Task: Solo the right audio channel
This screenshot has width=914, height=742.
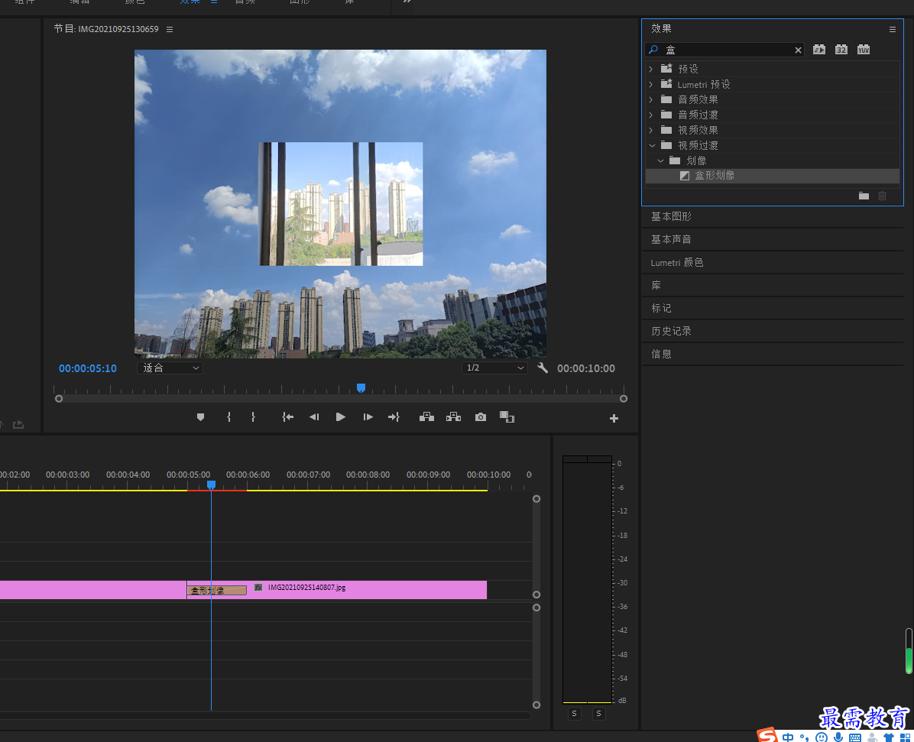Action: 598,714
